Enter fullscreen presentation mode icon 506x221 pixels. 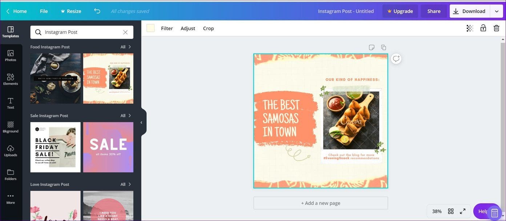(x=463, y=211)
